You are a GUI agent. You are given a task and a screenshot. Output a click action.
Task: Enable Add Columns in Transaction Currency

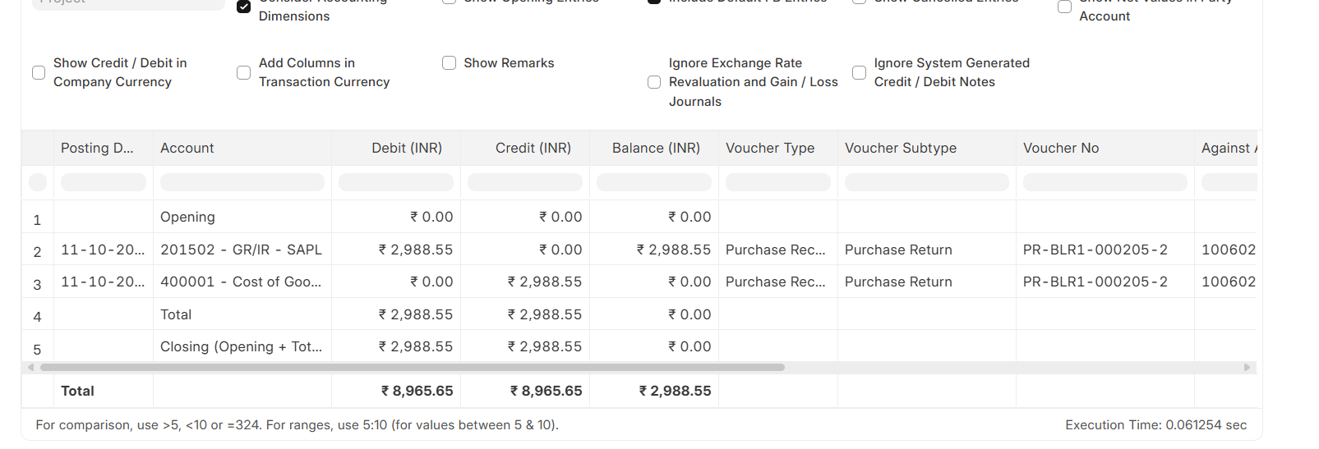[x=243, y=73]
